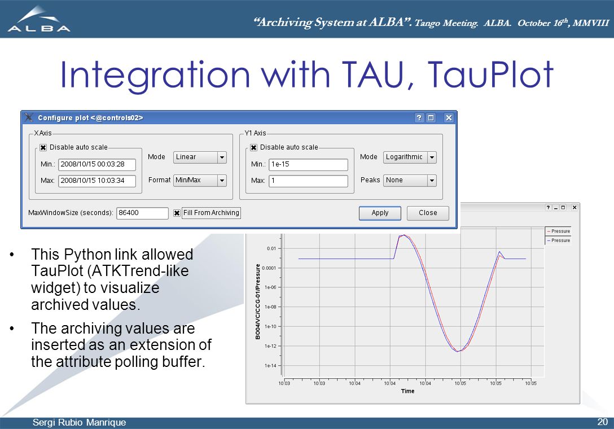
Task: Click the X app icon in Configure plot title bar
Action: click(x=29, y=117)
